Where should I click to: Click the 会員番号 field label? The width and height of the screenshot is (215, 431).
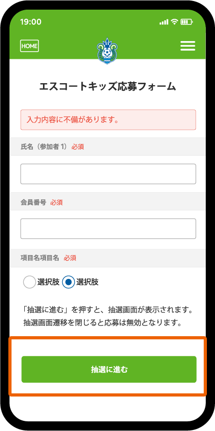tap(33, 203)
